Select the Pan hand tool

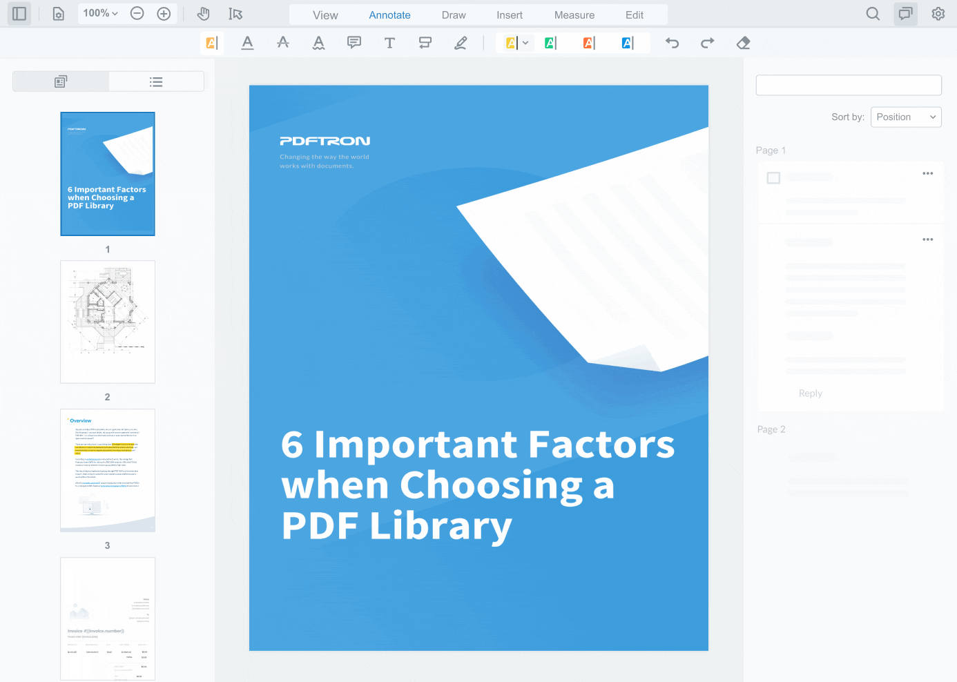203,14
